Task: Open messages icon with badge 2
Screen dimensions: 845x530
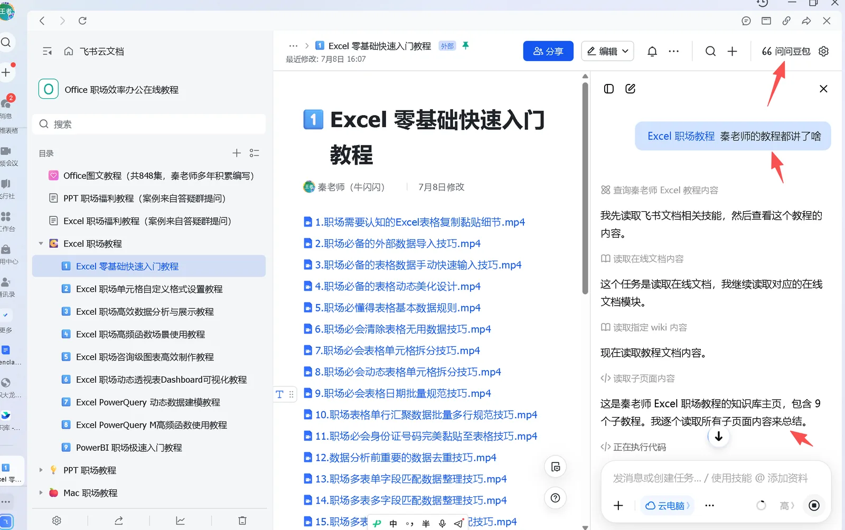Action: (x=6, y=102)
